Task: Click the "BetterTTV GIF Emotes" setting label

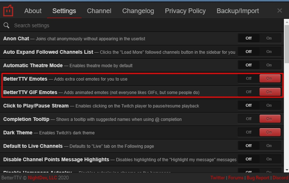Action: pyautogui.click(x=30, y=92)
